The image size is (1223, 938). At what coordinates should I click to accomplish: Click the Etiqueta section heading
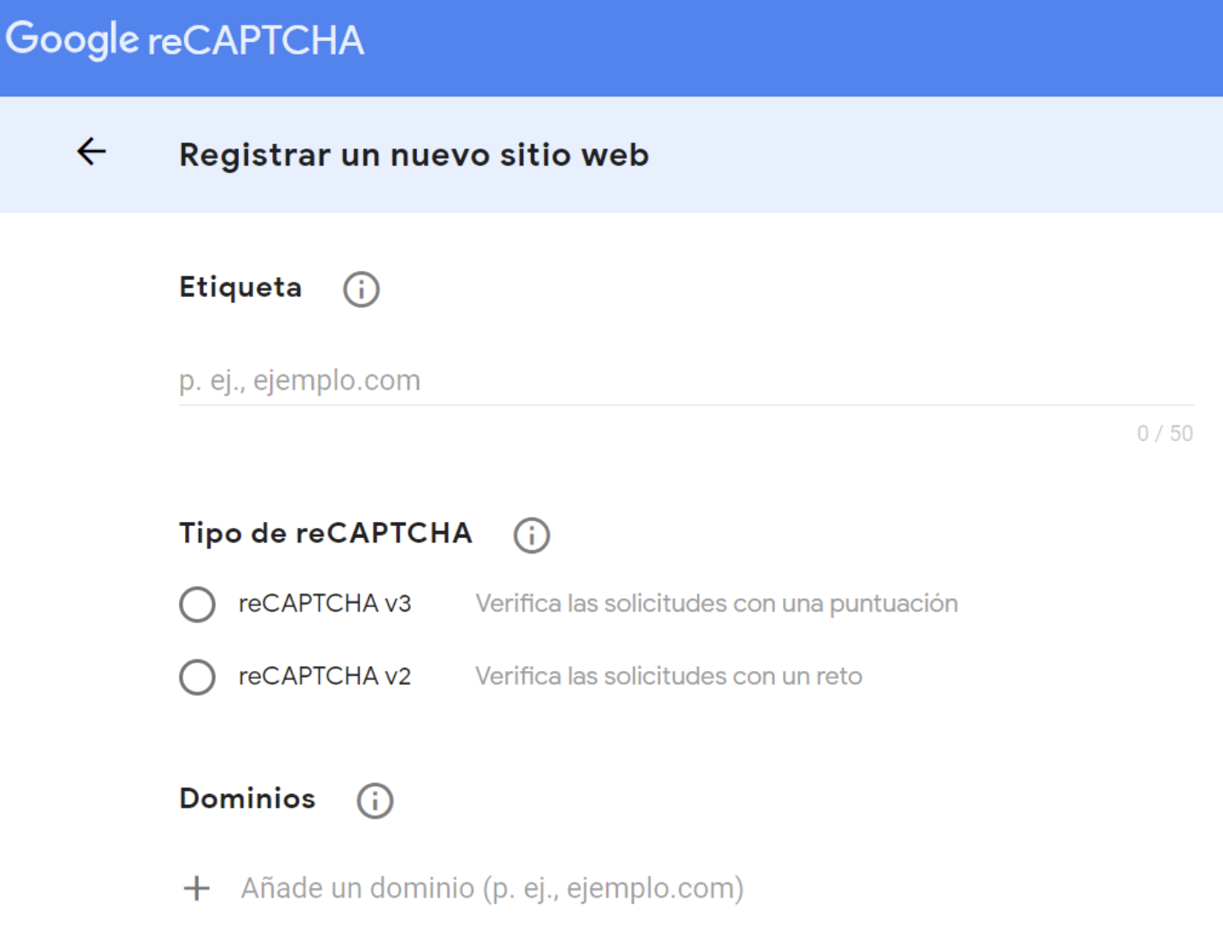(x=241, y=287)
